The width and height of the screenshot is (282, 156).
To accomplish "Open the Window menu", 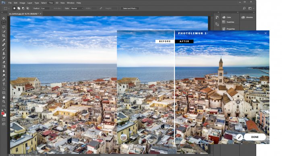I will click(70, 3).
